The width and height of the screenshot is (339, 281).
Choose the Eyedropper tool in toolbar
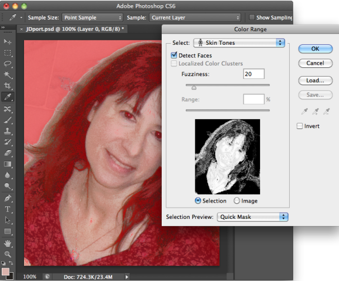[8, 97]
